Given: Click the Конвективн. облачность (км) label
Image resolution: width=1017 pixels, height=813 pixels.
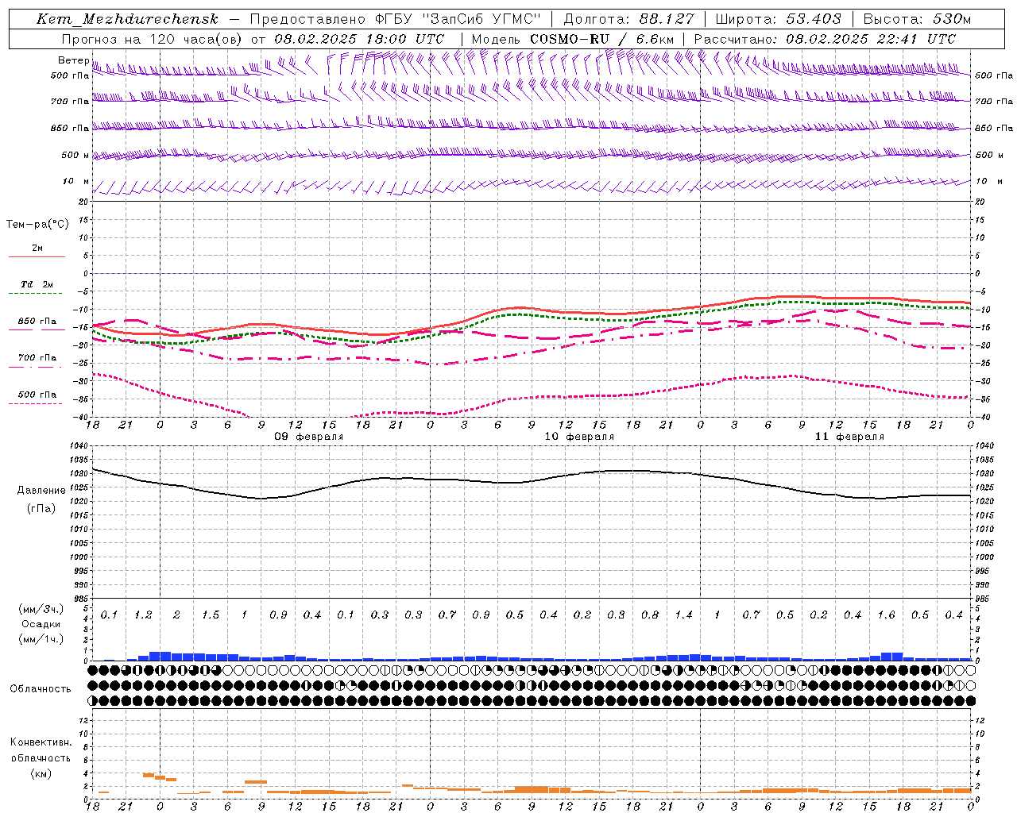Looking at the screenshot, I should 41,757.
